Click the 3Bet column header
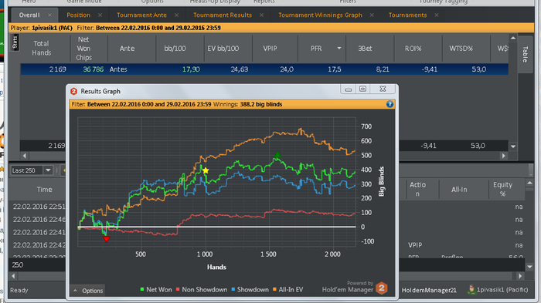541x303 pixels. click(365, 49)
